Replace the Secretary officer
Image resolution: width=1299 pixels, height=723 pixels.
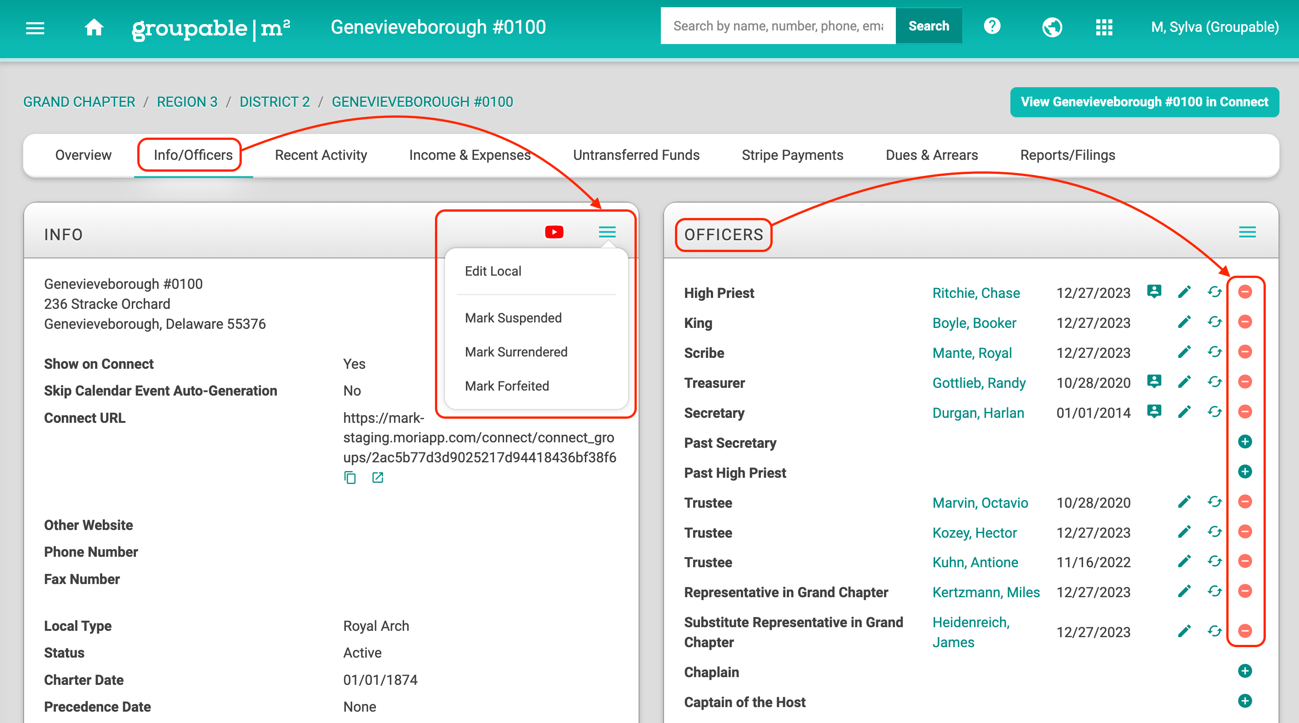point(1215,412)
